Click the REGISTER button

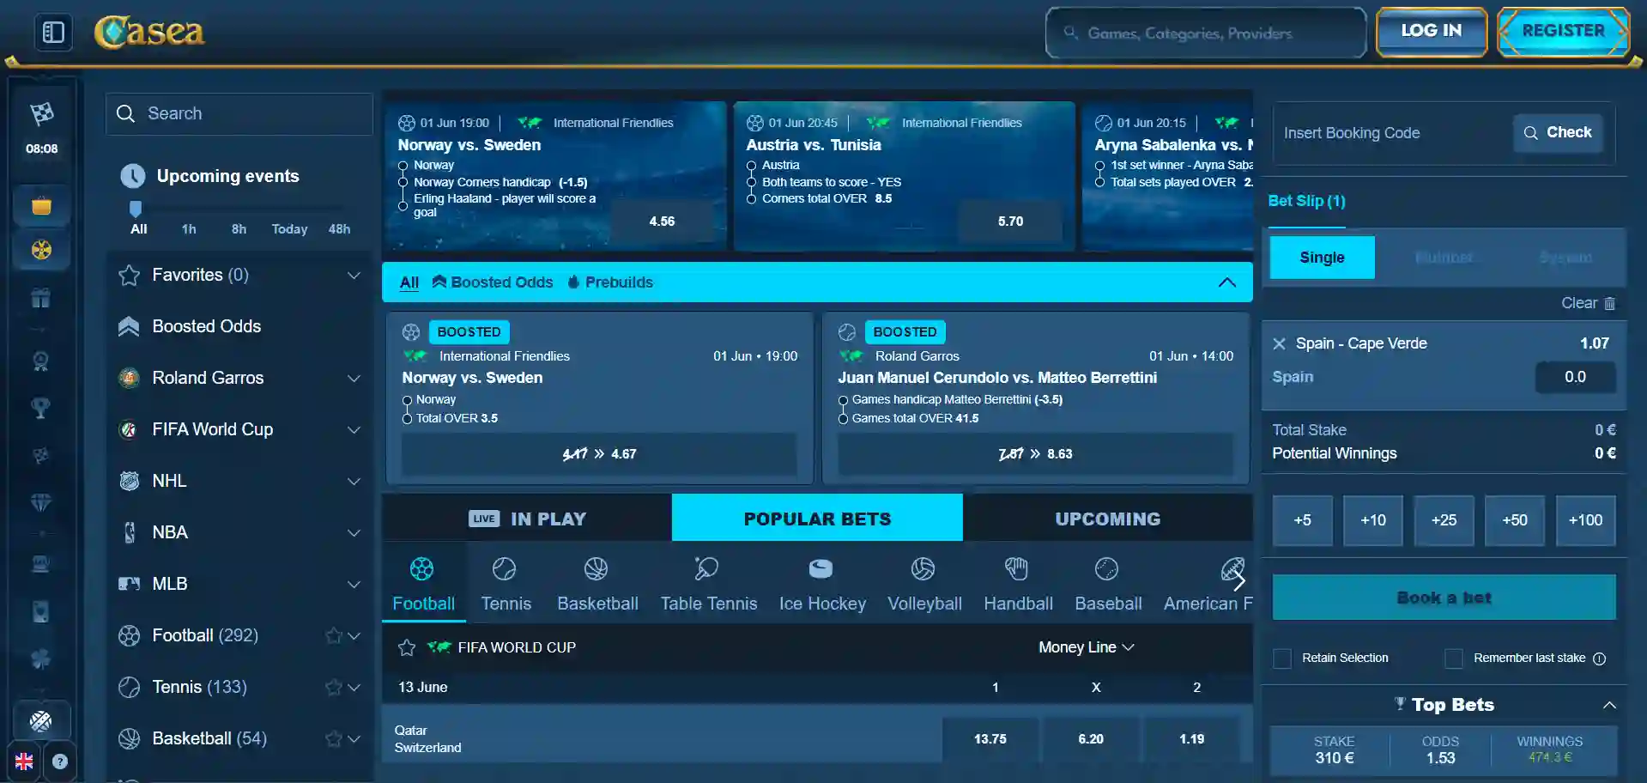pos(1563,32)
